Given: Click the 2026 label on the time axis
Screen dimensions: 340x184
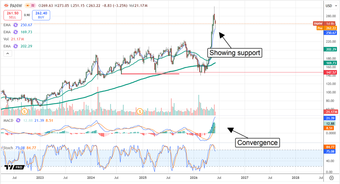Looking at the screenshot, I should coord(194,178).
